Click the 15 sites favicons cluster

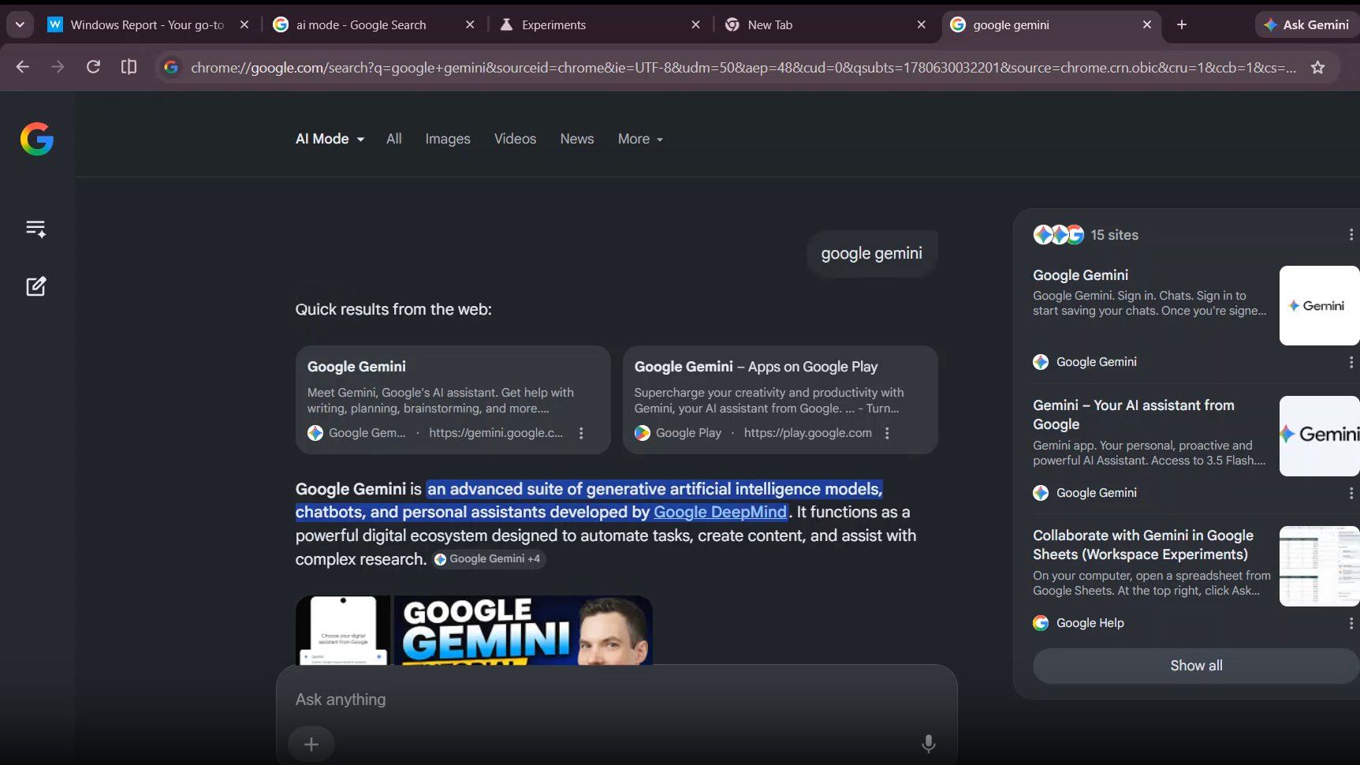(x=1059, y=235)
